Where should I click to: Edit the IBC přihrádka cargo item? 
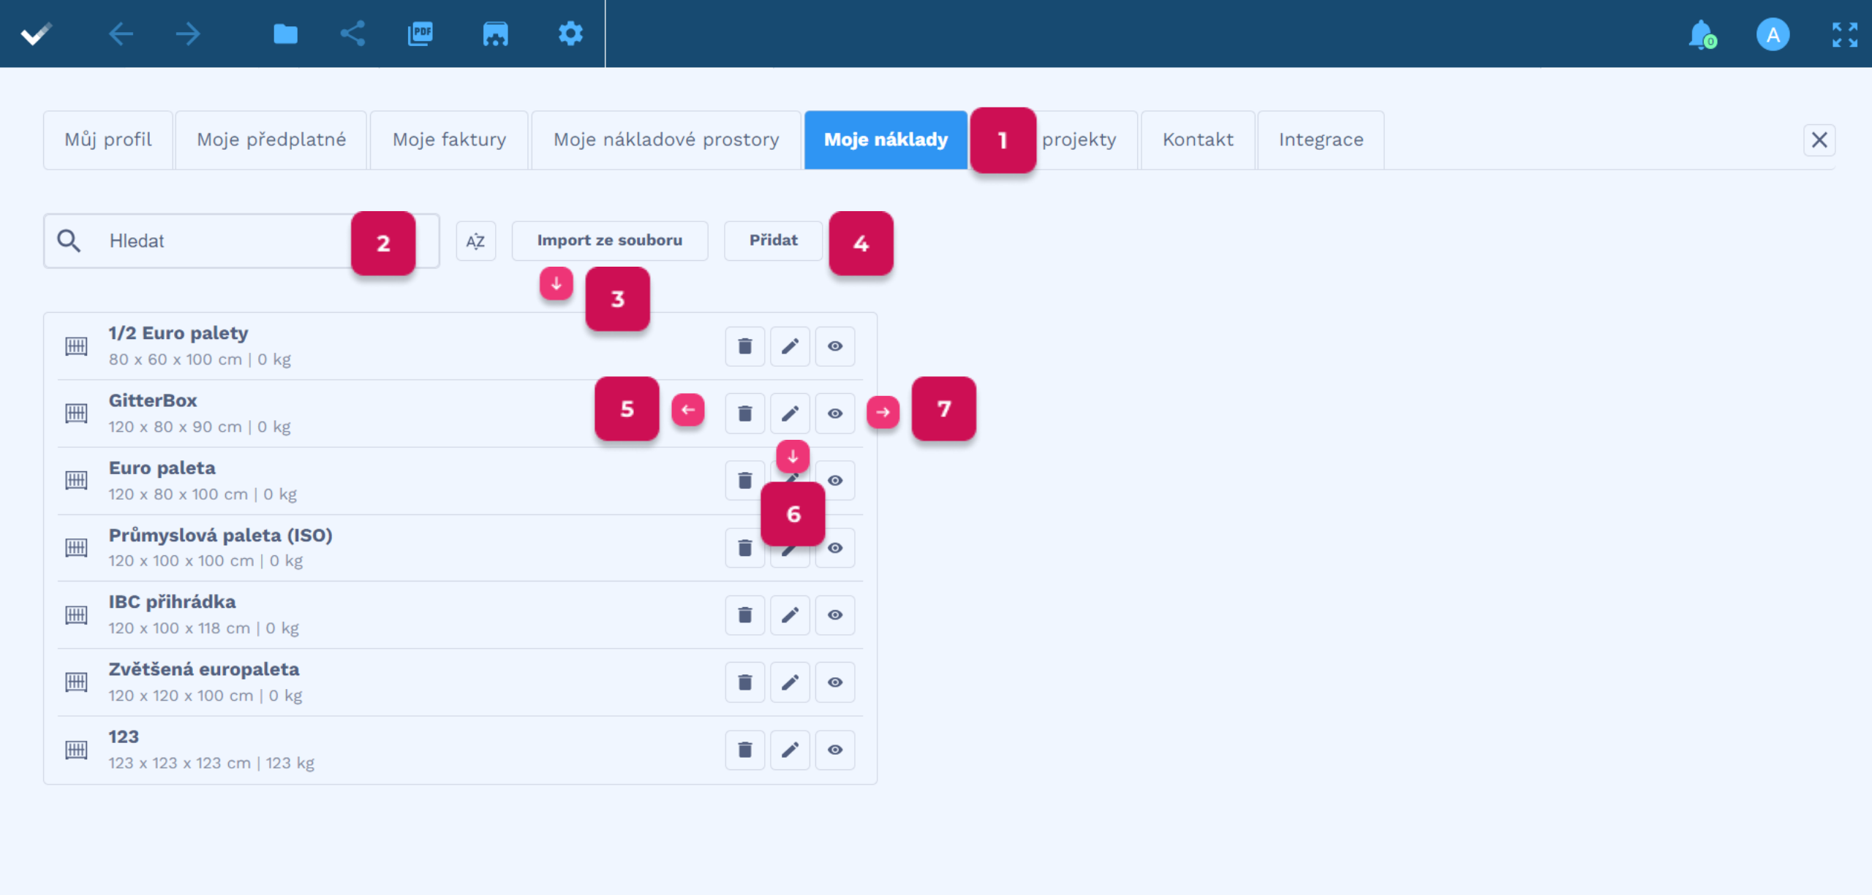point(790,615)
